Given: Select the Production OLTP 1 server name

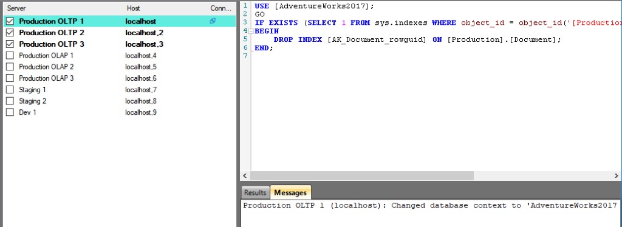Looking at the screenshot, I should [52, 21].
